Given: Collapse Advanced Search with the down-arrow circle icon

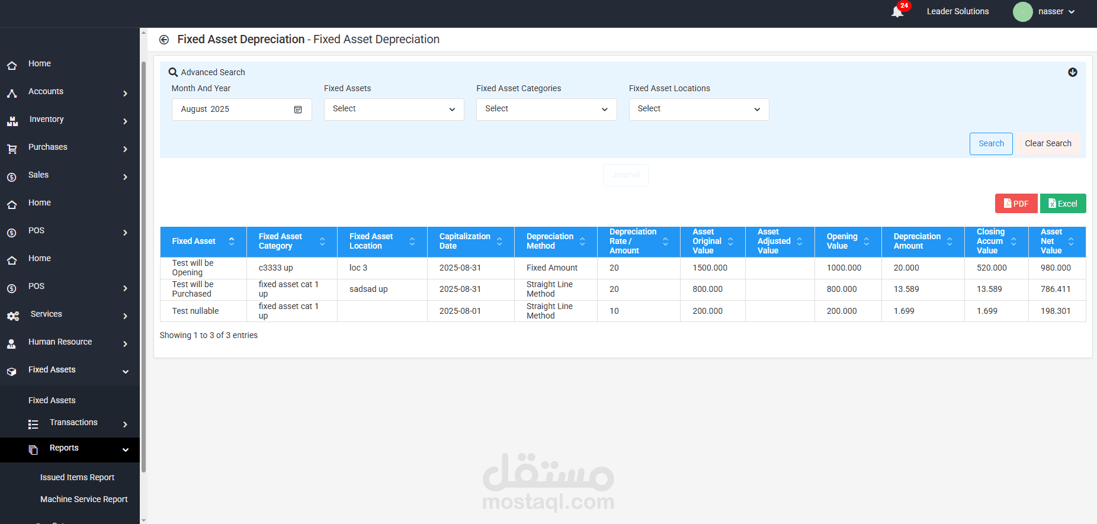Looking at the screenshot, I should click(x=1073, y=72).
